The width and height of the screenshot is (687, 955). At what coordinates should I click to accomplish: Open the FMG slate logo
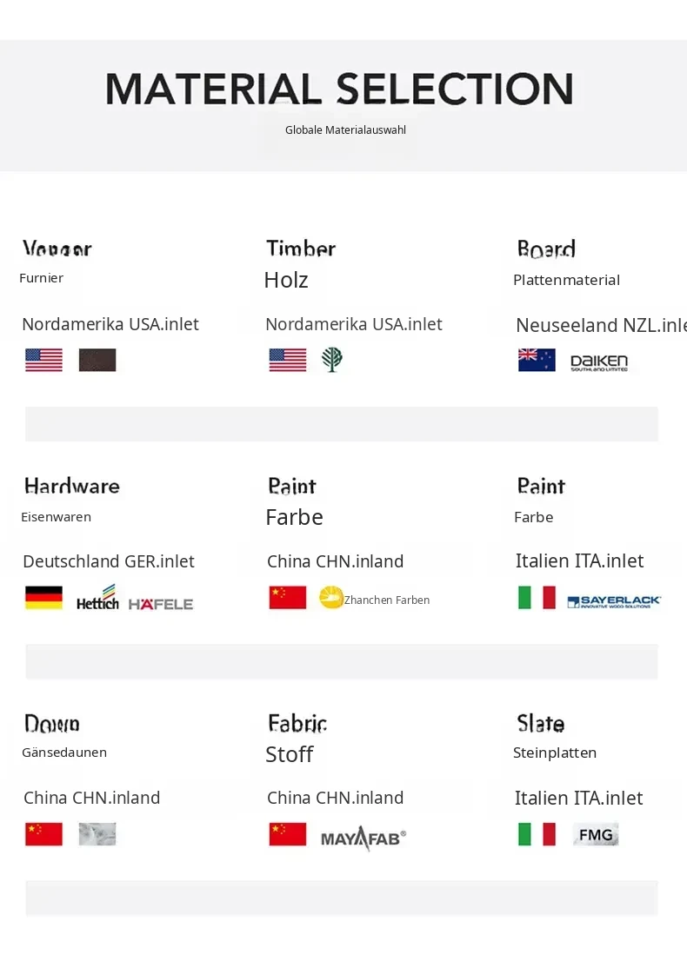point(596,834)
